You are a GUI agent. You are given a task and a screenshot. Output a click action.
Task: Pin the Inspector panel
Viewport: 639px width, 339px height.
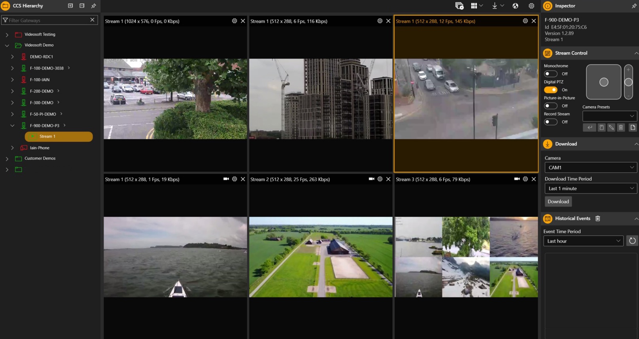pyautogui.click(x=634, y=6)
